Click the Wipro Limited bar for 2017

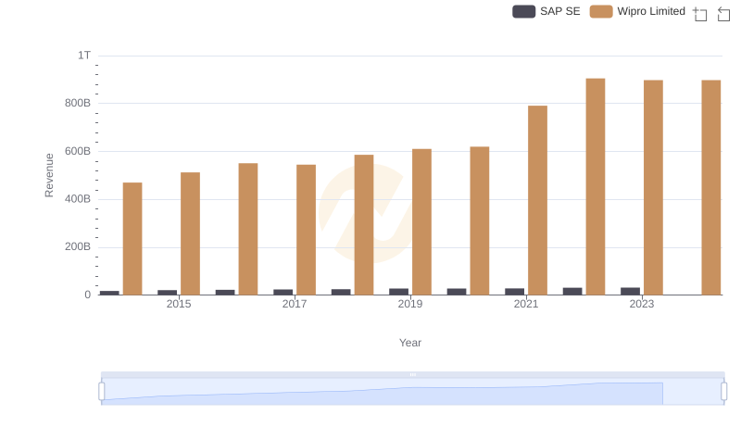[x=306, y=230]
